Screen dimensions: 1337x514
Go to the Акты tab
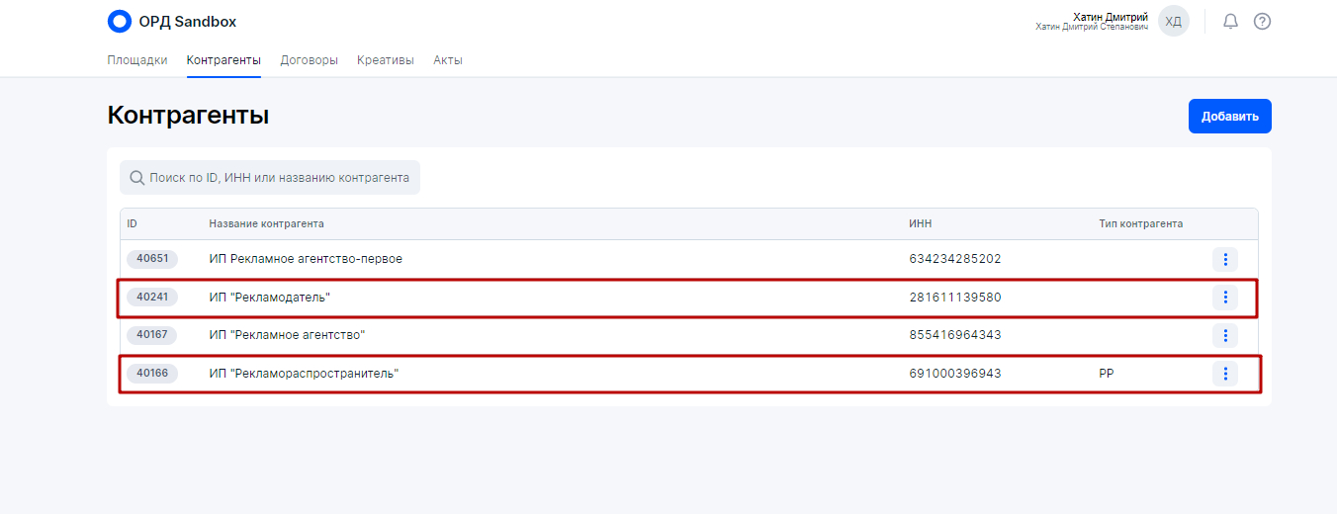[447, 60]
